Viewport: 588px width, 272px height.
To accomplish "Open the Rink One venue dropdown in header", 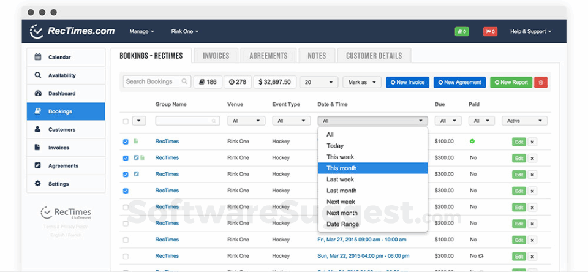I will [x=184, y=31].
